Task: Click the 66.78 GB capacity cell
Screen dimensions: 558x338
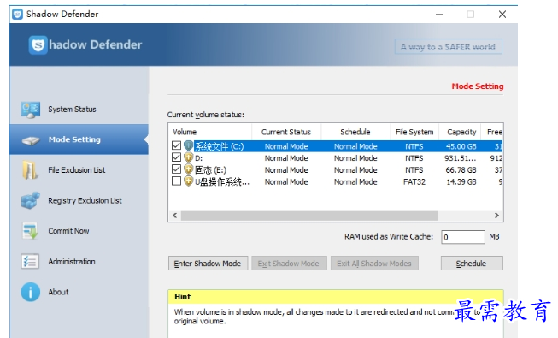Action: tap(461, 170)
